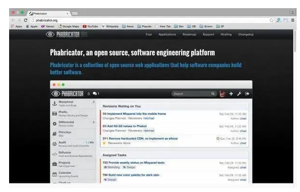Open Applications in the top navigation

click(x=167, y=35)
